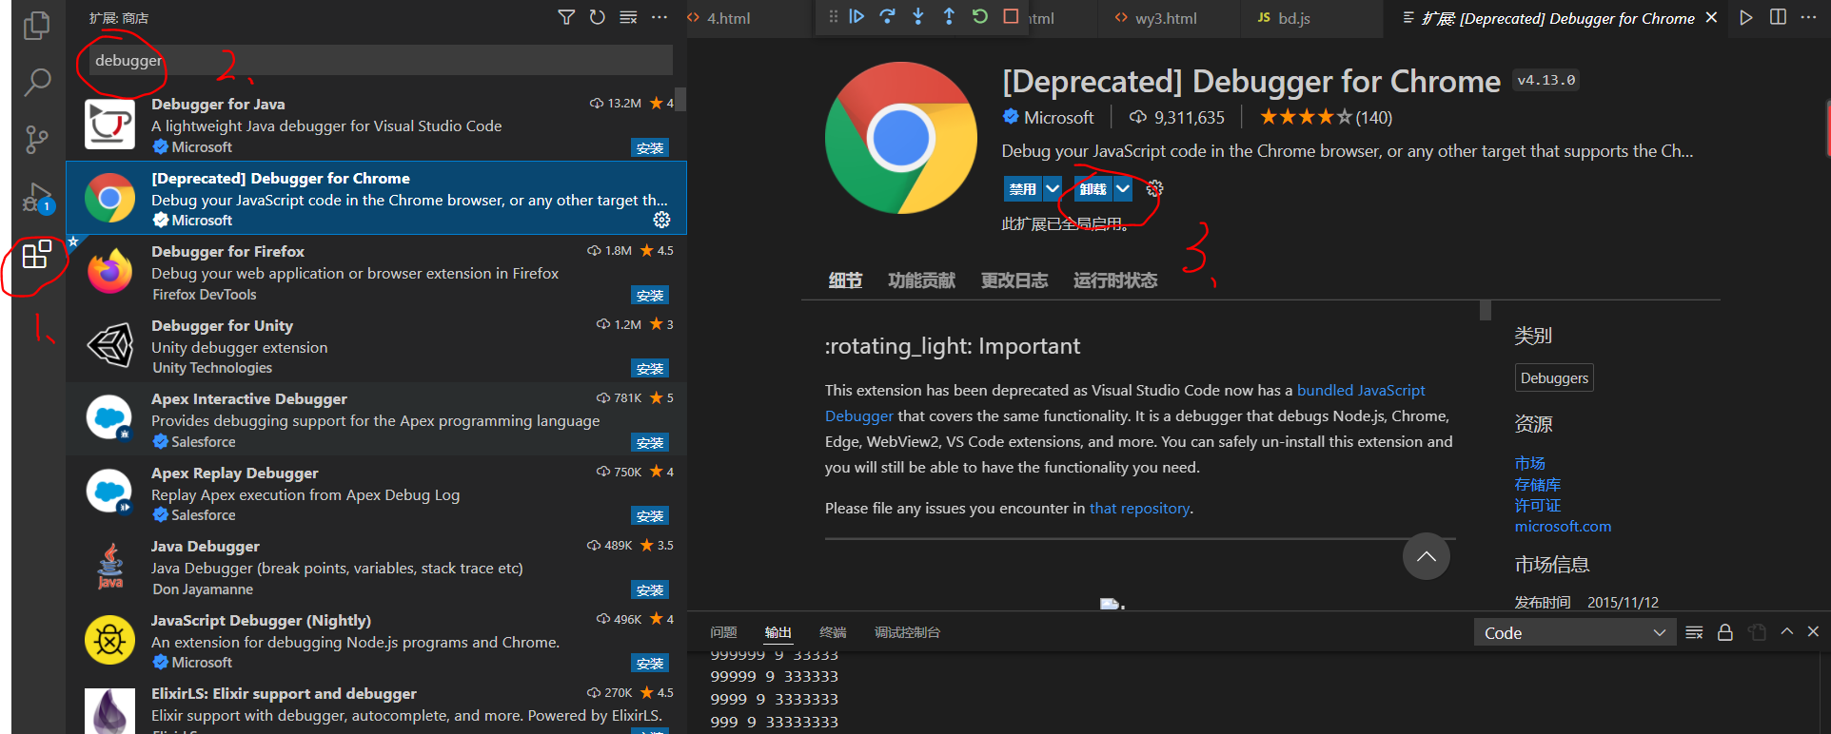Click the uninstall (卸载) extension button
Viewport: 1831px width, 734px height.
pyautogui.click(x=1093, y=188)
